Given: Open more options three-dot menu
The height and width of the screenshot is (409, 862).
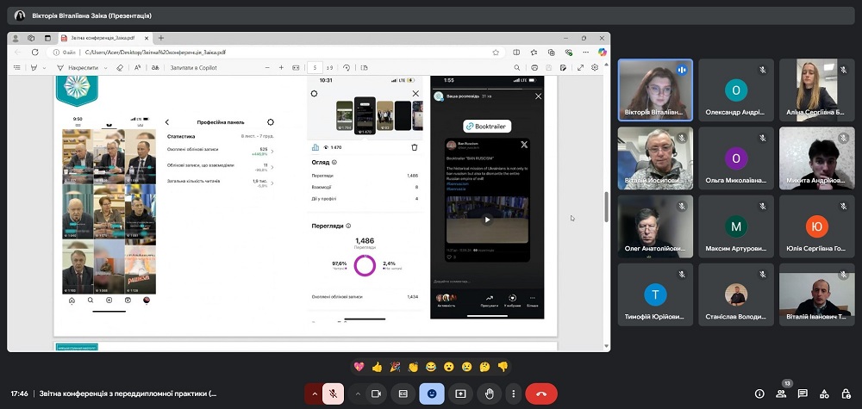Looking at the screenshot, I should [x=514, y=394].
